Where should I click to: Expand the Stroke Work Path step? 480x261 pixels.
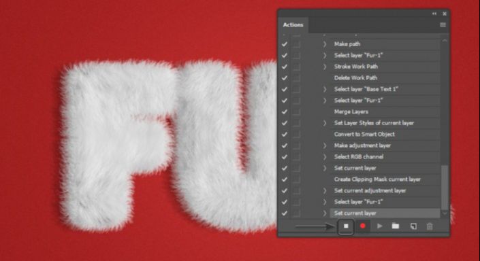click(x=325, y=67)
